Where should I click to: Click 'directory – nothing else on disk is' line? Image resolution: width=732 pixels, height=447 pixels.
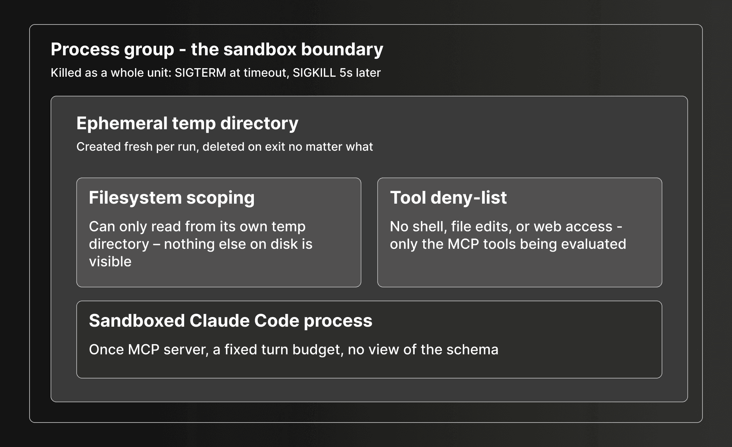click(201, 244)
